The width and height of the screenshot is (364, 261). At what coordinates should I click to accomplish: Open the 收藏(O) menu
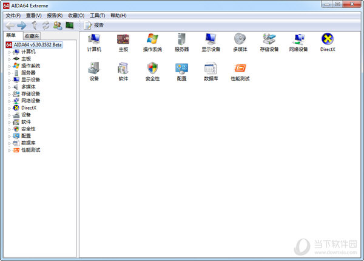76,16
